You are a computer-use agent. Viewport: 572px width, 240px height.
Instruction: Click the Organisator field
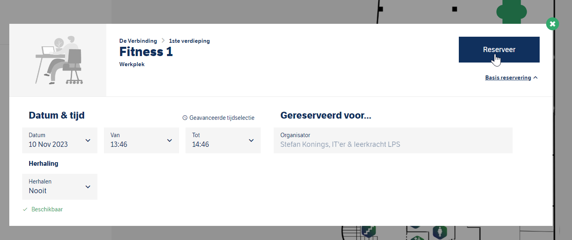point(393,140)
